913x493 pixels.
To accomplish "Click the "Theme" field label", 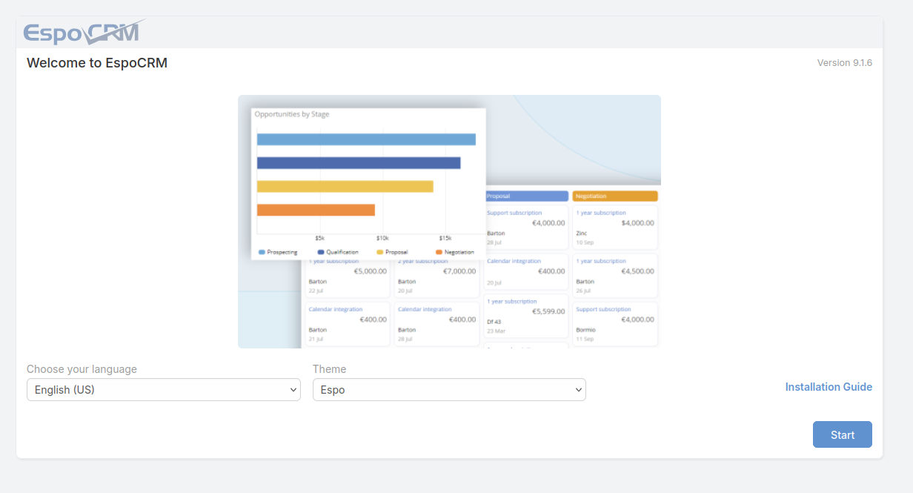I will 329,369.
